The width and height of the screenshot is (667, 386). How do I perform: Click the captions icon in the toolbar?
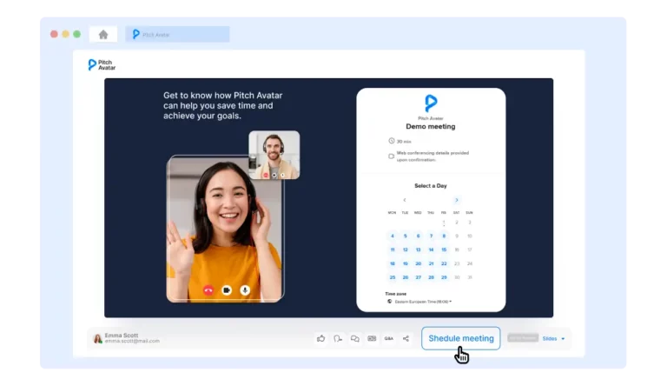point(372,338)
